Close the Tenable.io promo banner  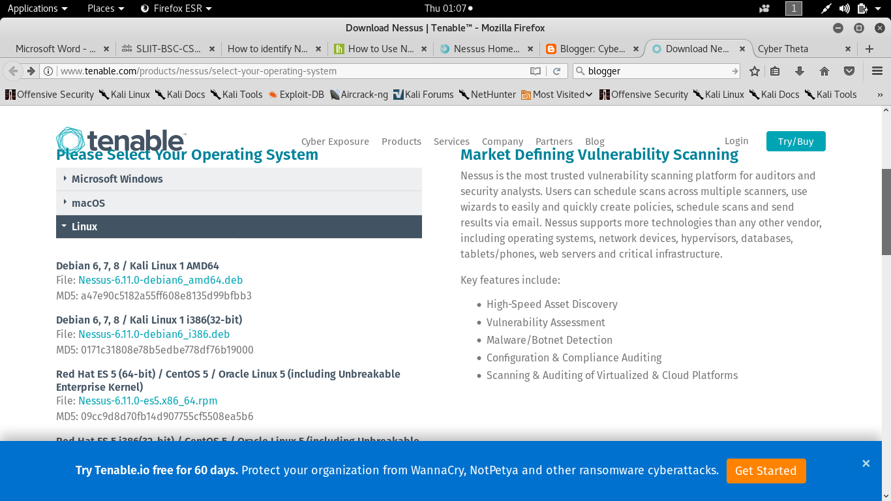tap(866, 463)
